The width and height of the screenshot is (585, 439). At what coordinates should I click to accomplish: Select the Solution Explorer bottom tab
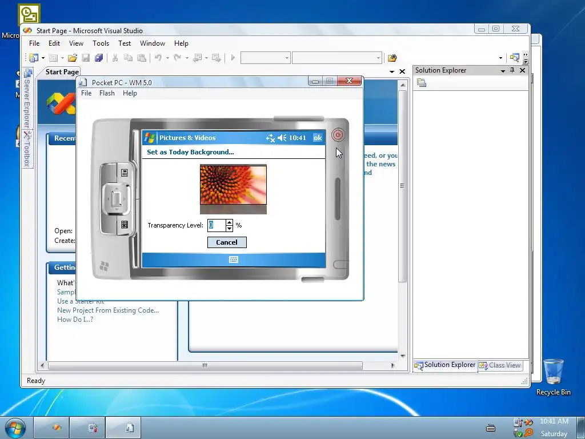tap(445, 365)
